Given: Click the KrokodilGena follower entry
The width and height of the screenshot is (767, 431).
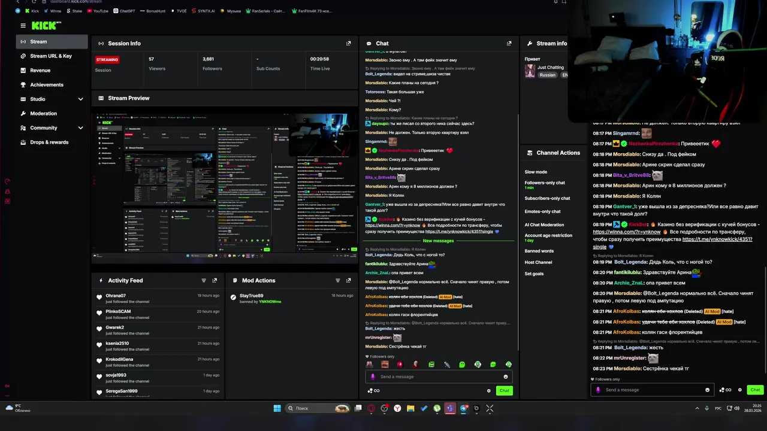Looking at the screenshot, I should click(x=158, y=362).
